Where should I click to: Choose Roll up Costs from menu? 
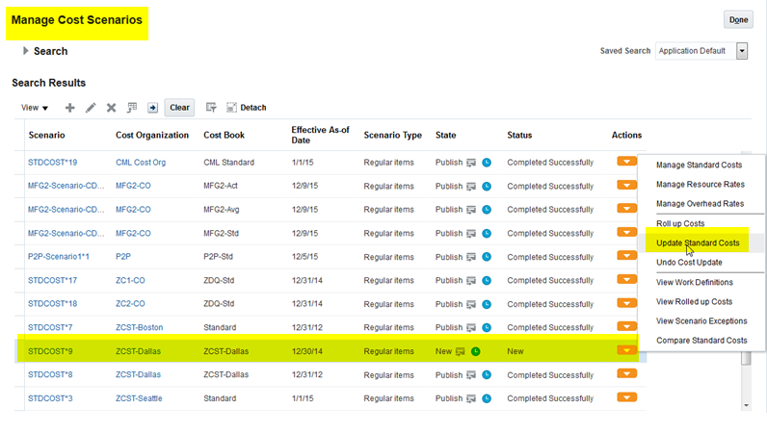(680, 223)
